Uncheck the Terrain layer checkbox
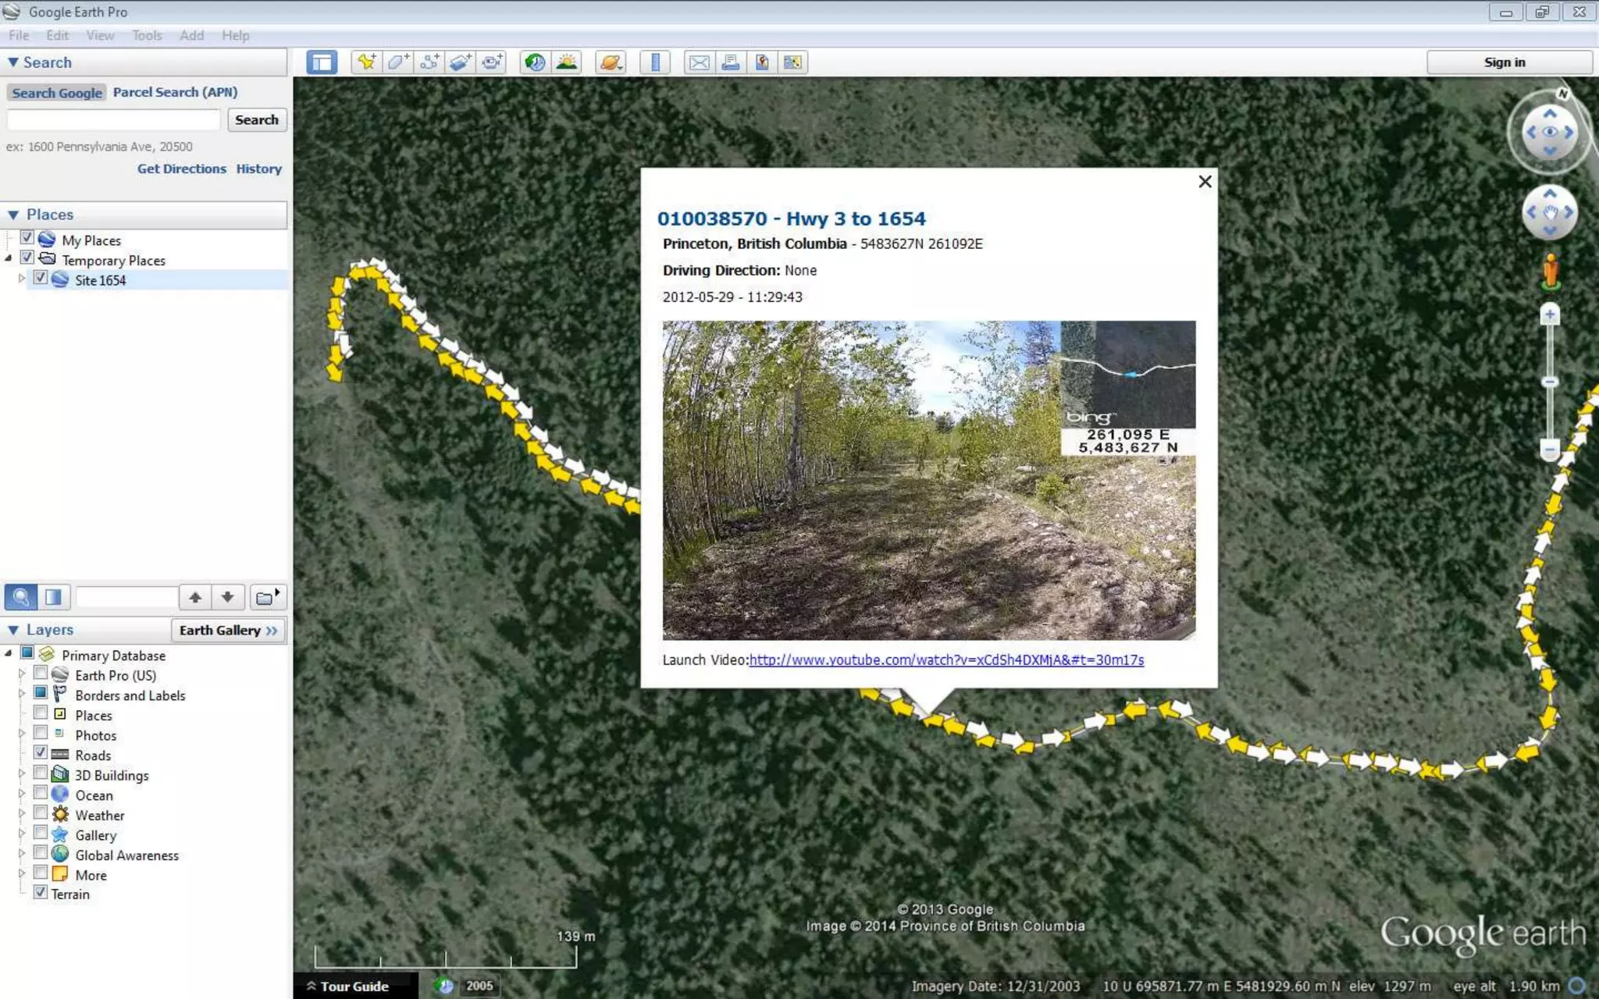1599x999 pixels. (41, 892)
